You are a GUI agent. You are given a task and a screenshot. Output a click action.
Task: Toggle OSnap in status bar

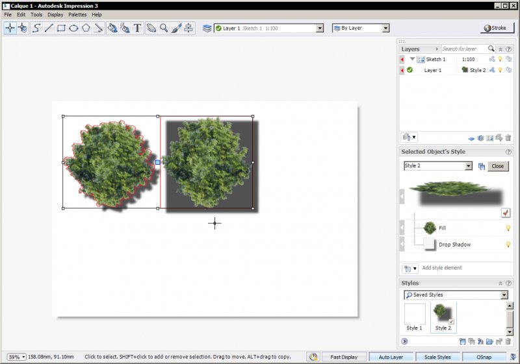(x=484, y=357)
